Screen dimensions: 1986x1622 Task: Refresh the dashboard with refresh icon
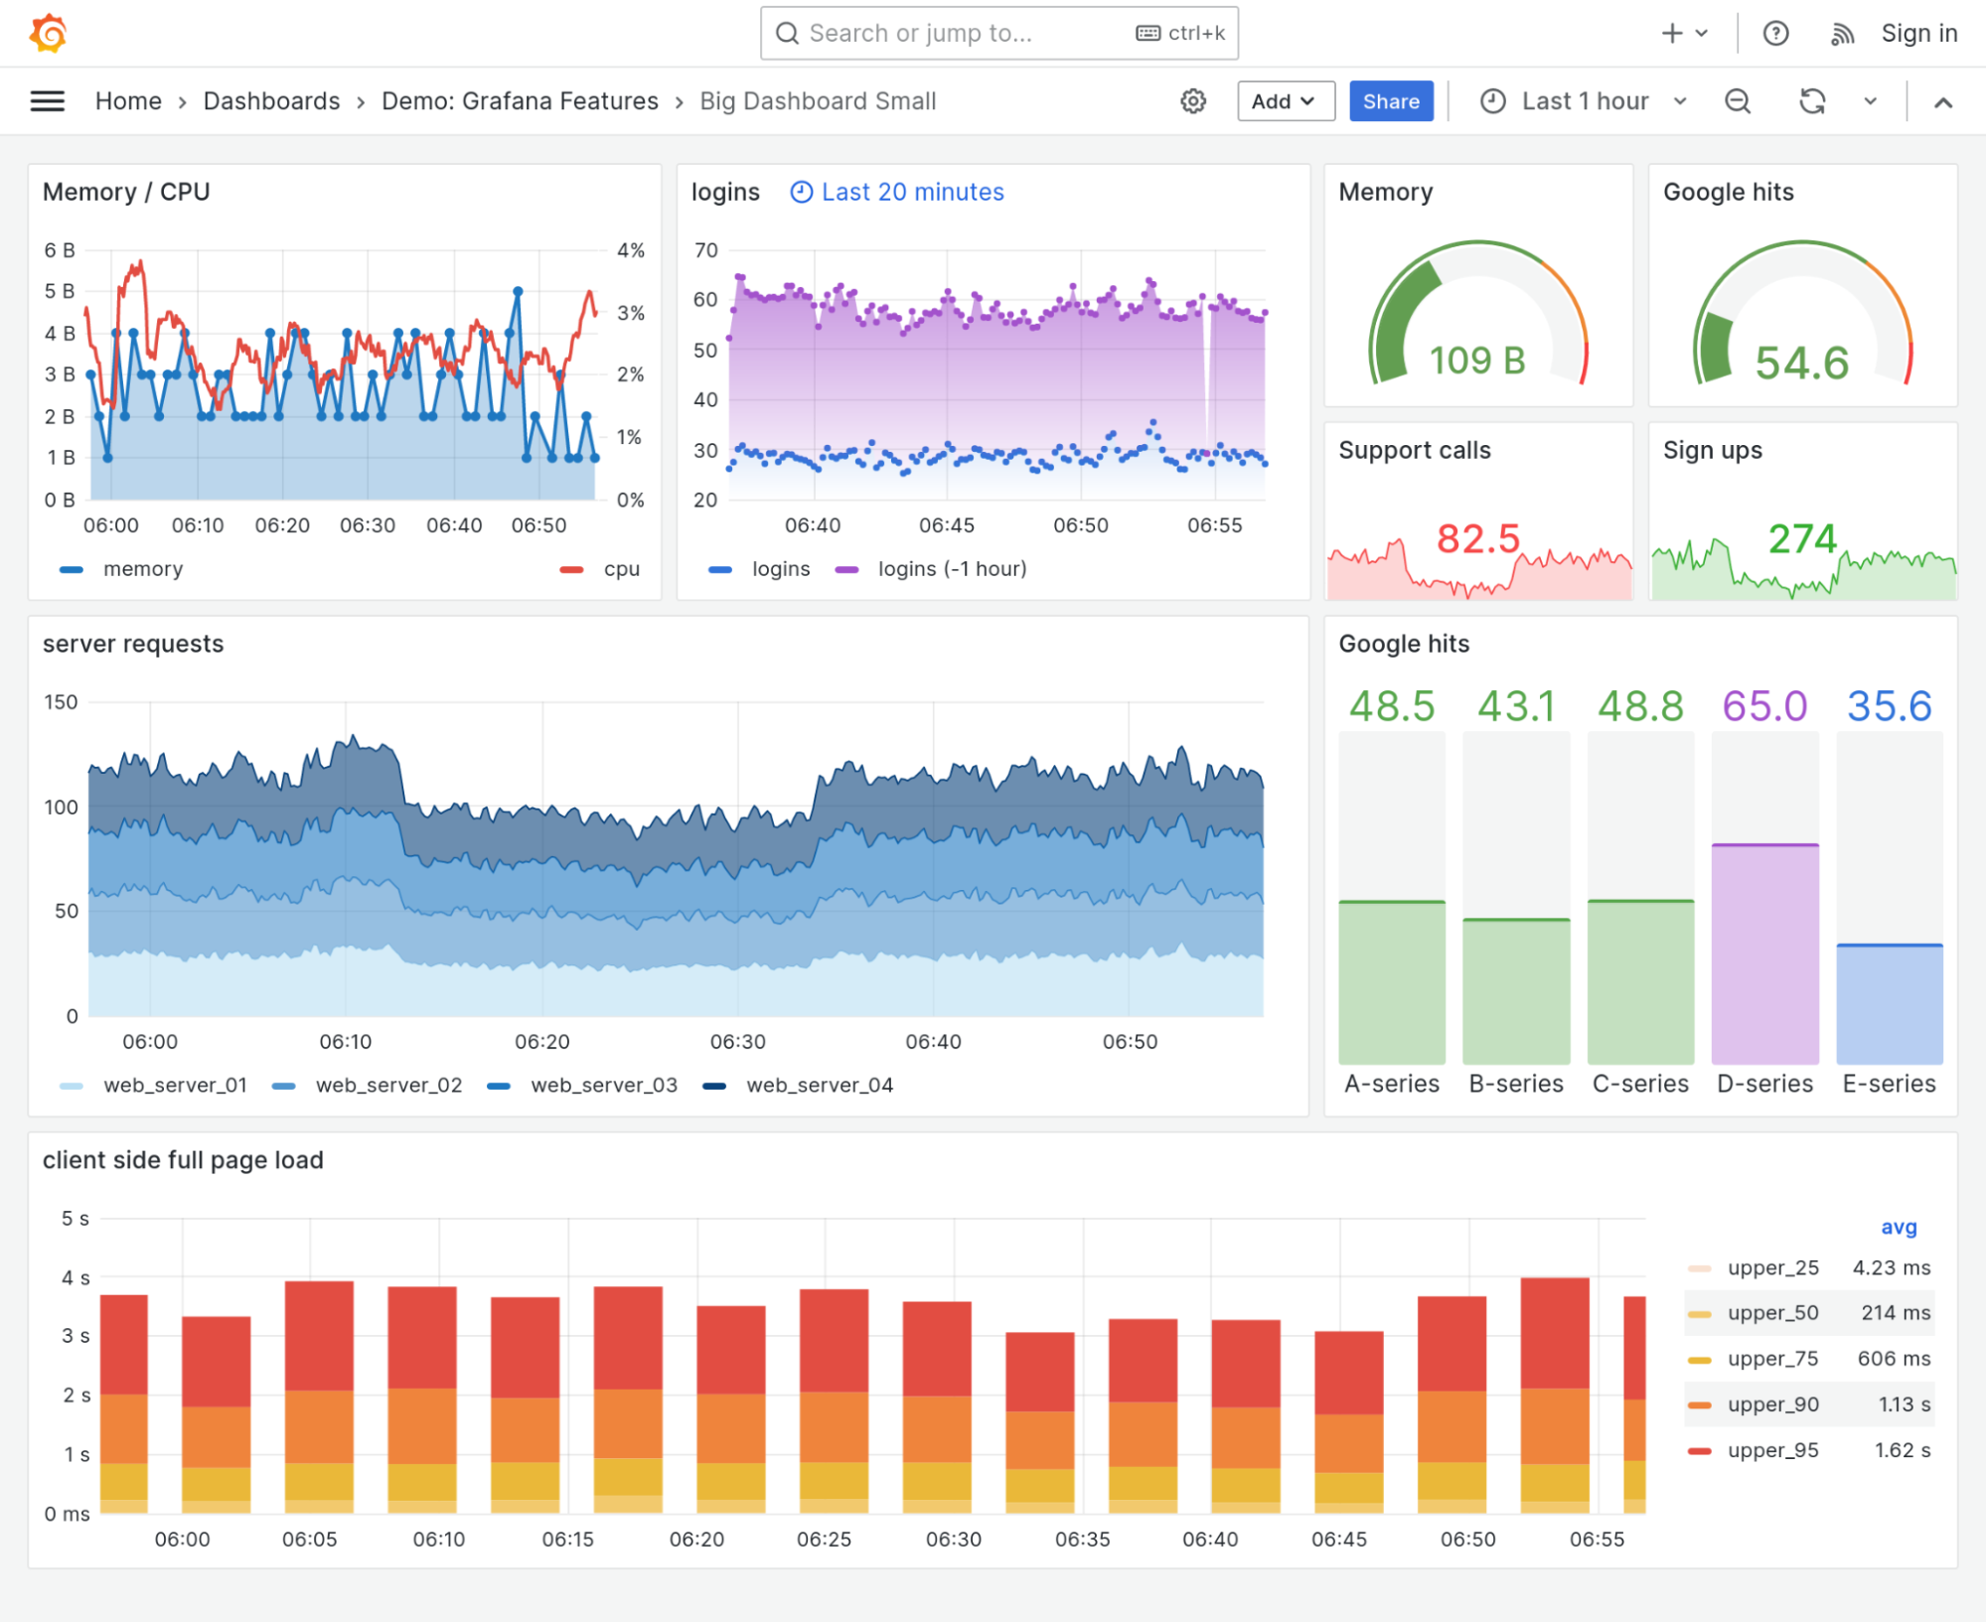1812,101
